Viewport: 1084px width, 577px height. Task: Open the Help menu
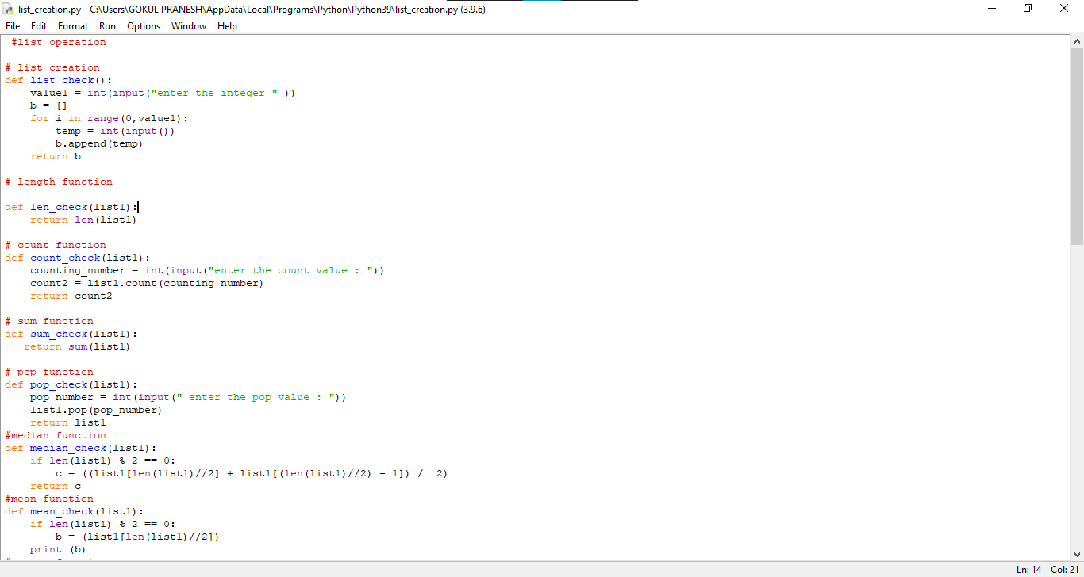click(x=227, y=26)
